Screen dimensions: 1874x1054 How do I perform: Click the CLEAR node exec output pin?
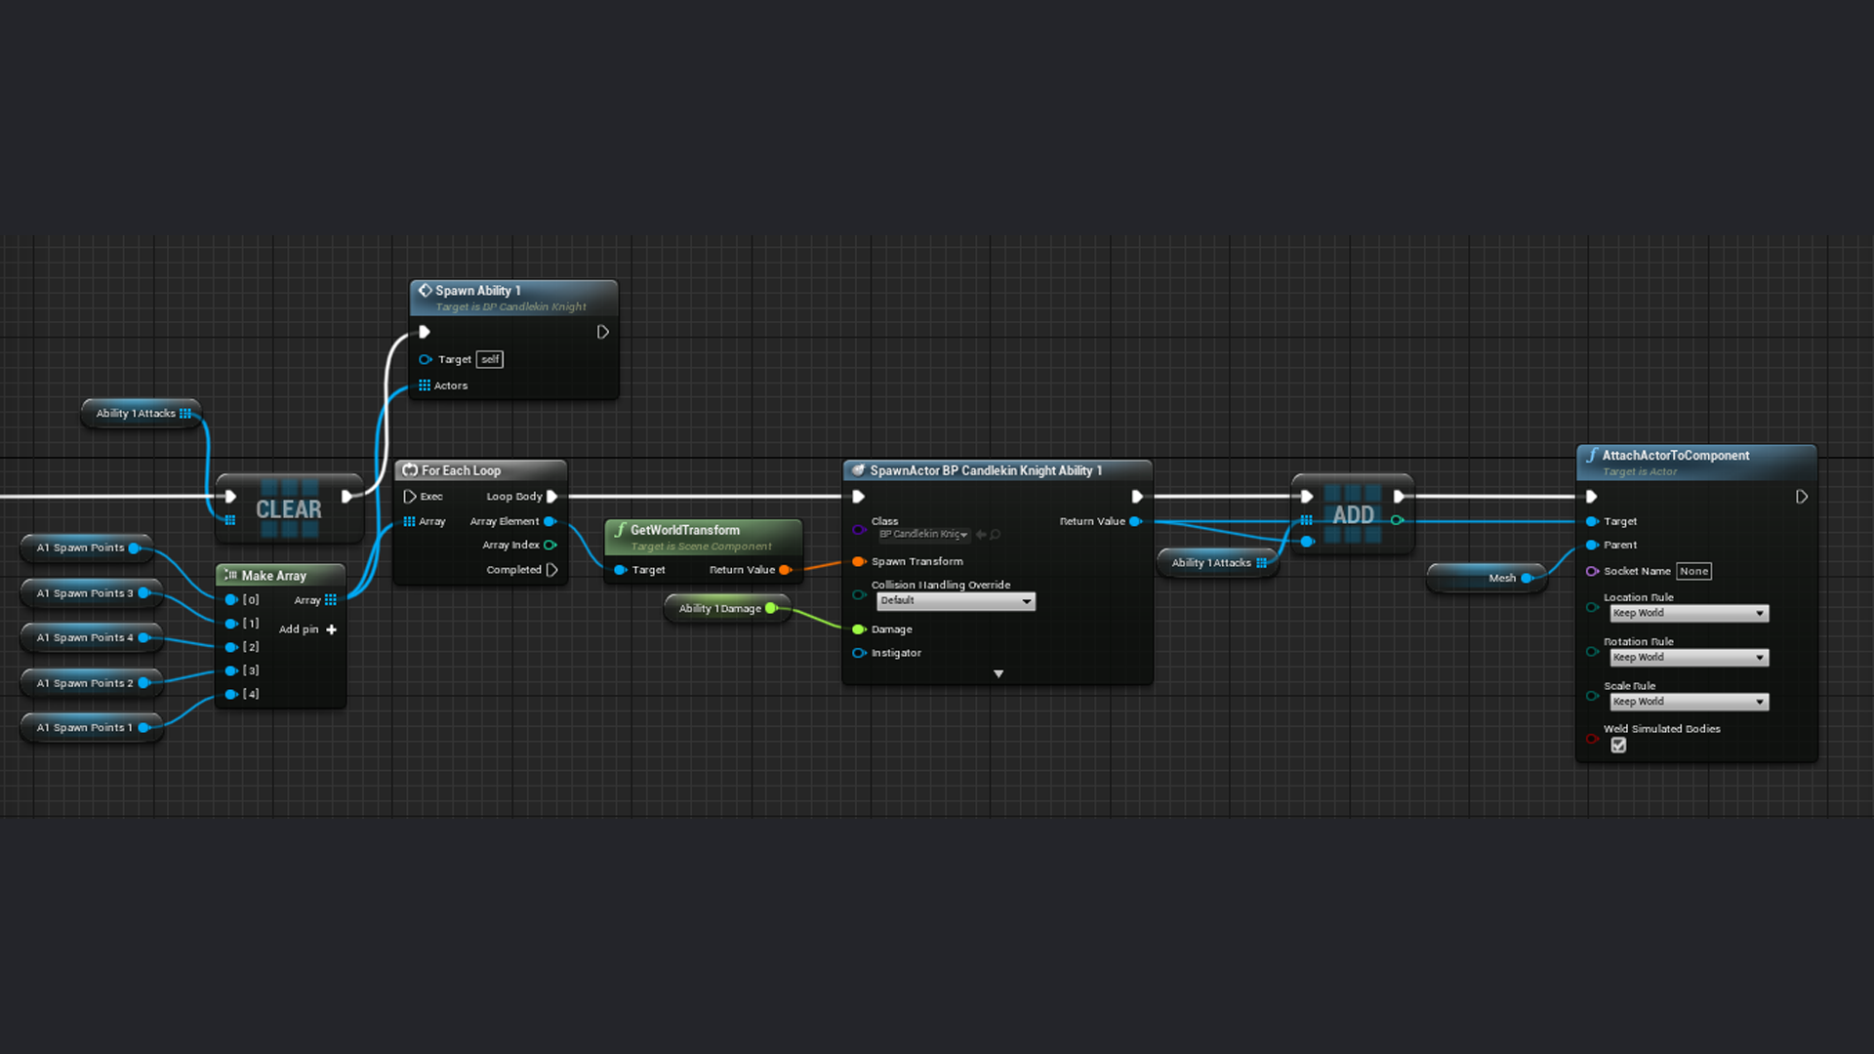[346, 496]
